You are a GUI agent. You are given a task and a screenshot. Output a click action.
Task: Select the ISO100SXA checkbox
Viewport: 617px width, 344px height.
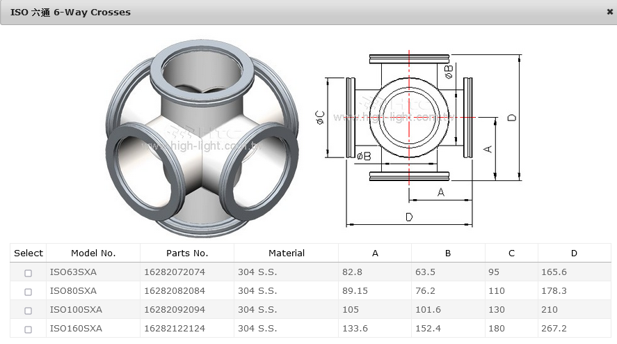(29, 311)
